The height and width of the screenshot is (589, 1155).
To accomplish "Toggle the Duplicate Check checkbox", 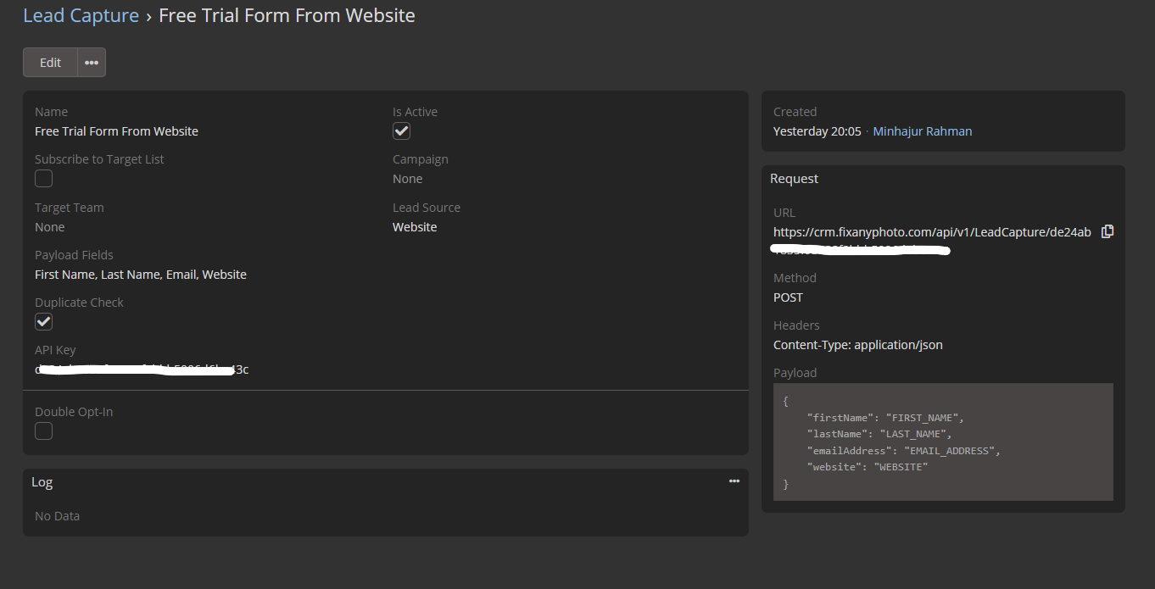I will point(44,322).
